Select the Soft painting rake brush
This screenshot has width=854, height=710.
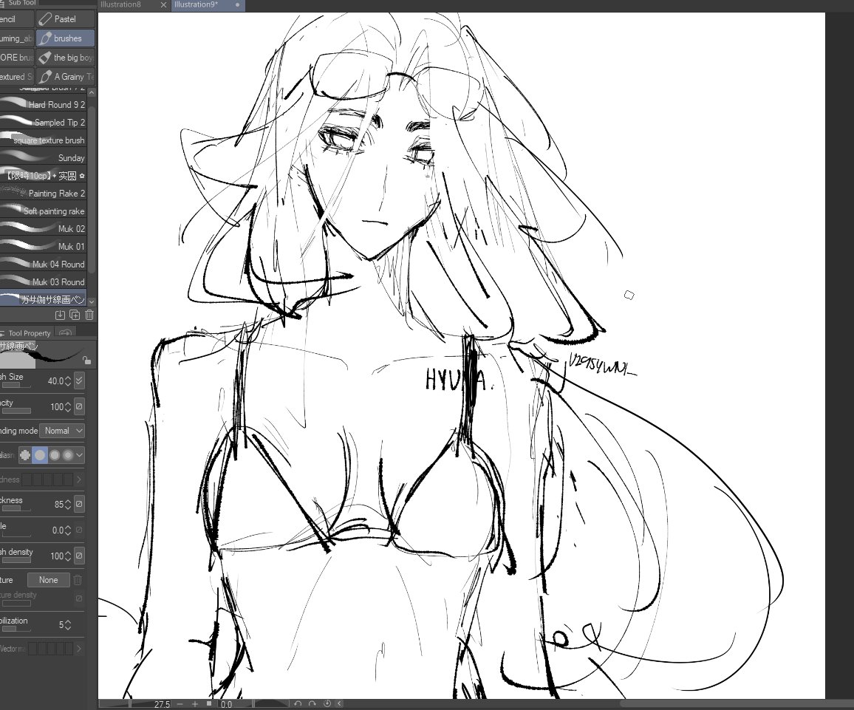click(x=43, y=211)
